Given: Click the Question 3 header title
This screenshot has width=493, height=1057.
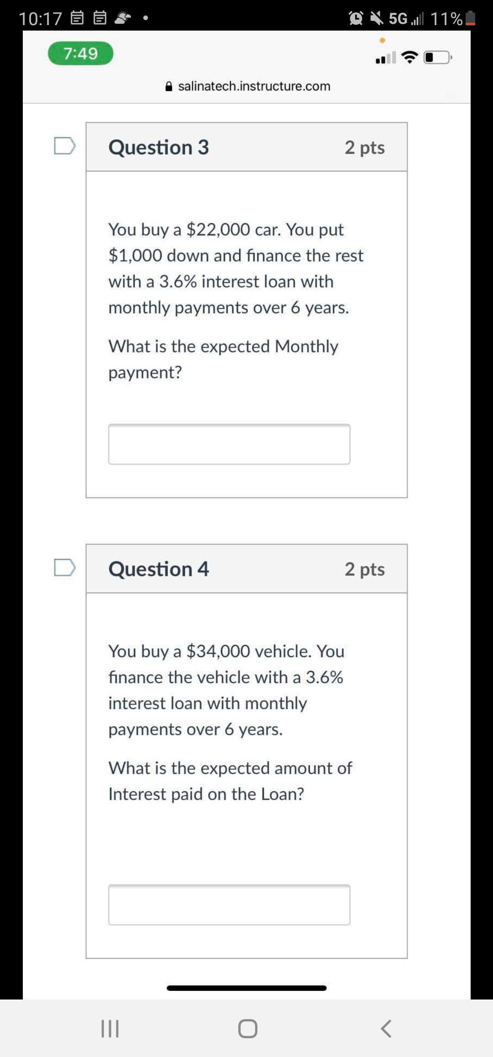Looking at the screenshot, I should (158, 147).
